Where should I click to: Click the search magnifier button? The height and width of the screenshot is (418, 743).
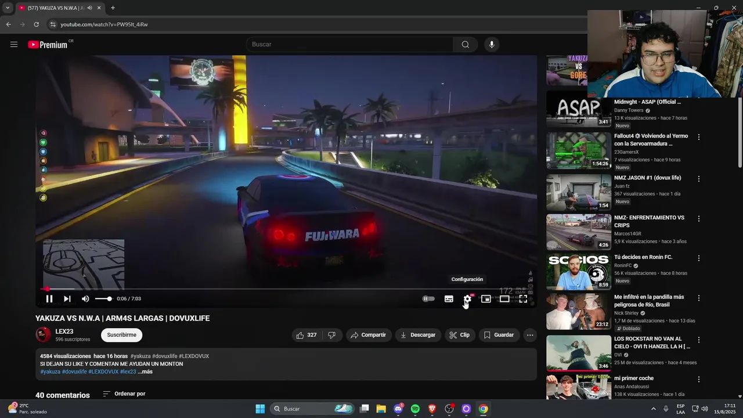[465, 45]
